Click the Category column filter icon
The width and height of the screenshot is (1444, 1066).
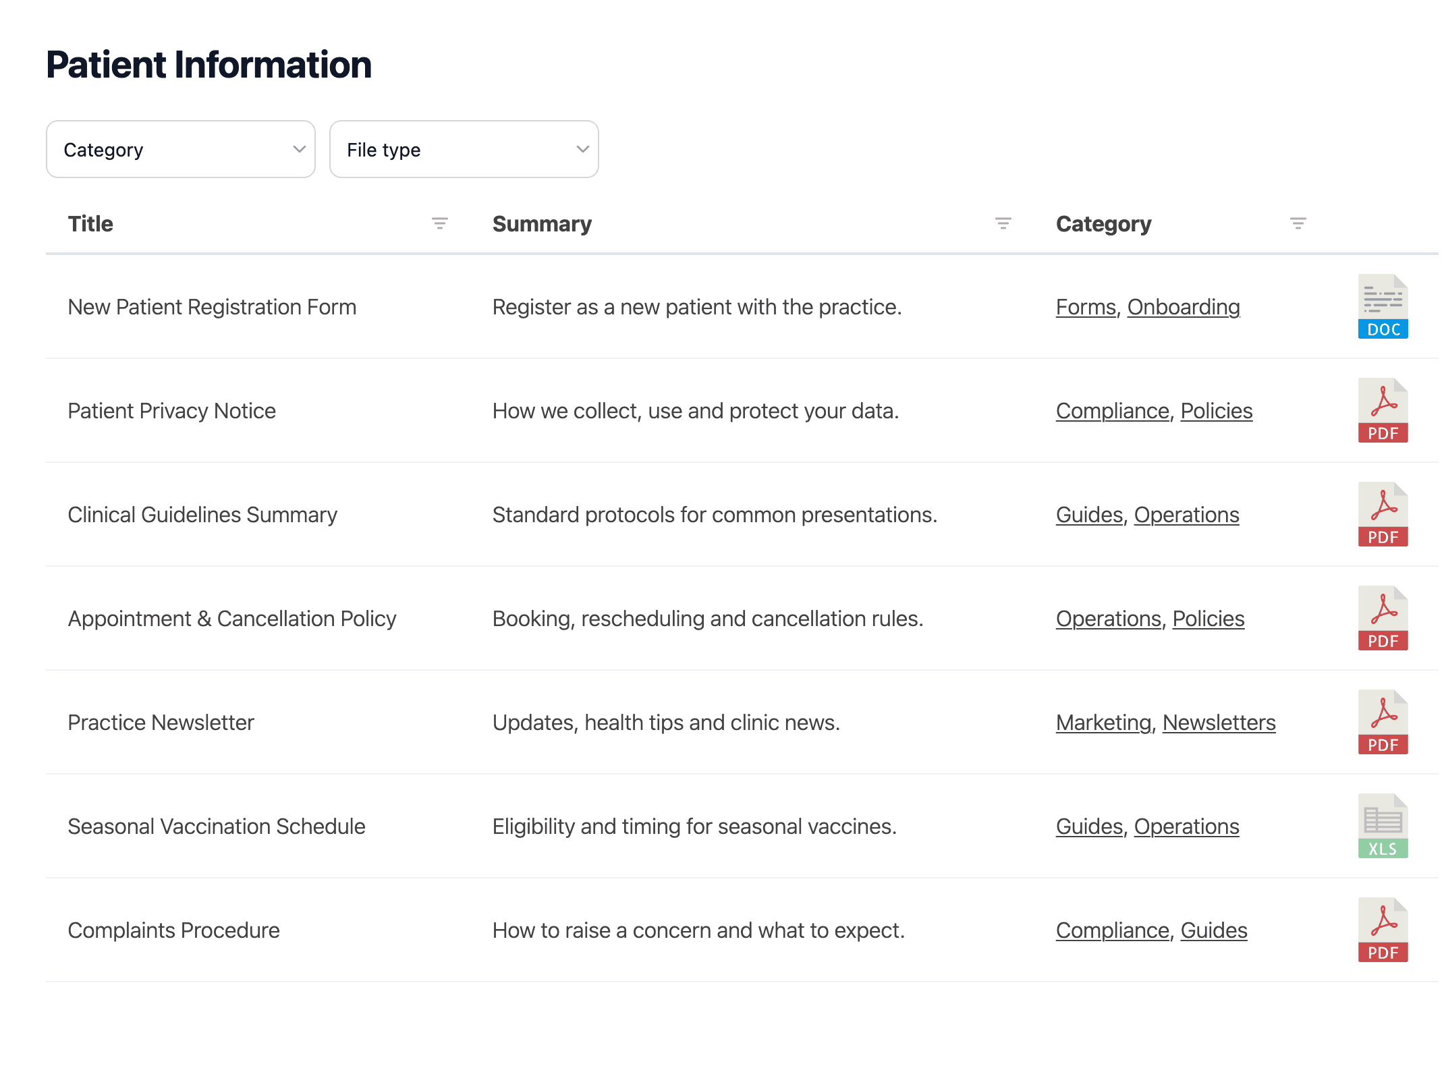(x=1298, y=223)
